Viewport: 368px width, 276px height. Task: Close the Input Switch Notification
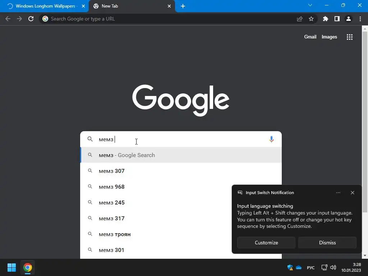coord(353,193)
